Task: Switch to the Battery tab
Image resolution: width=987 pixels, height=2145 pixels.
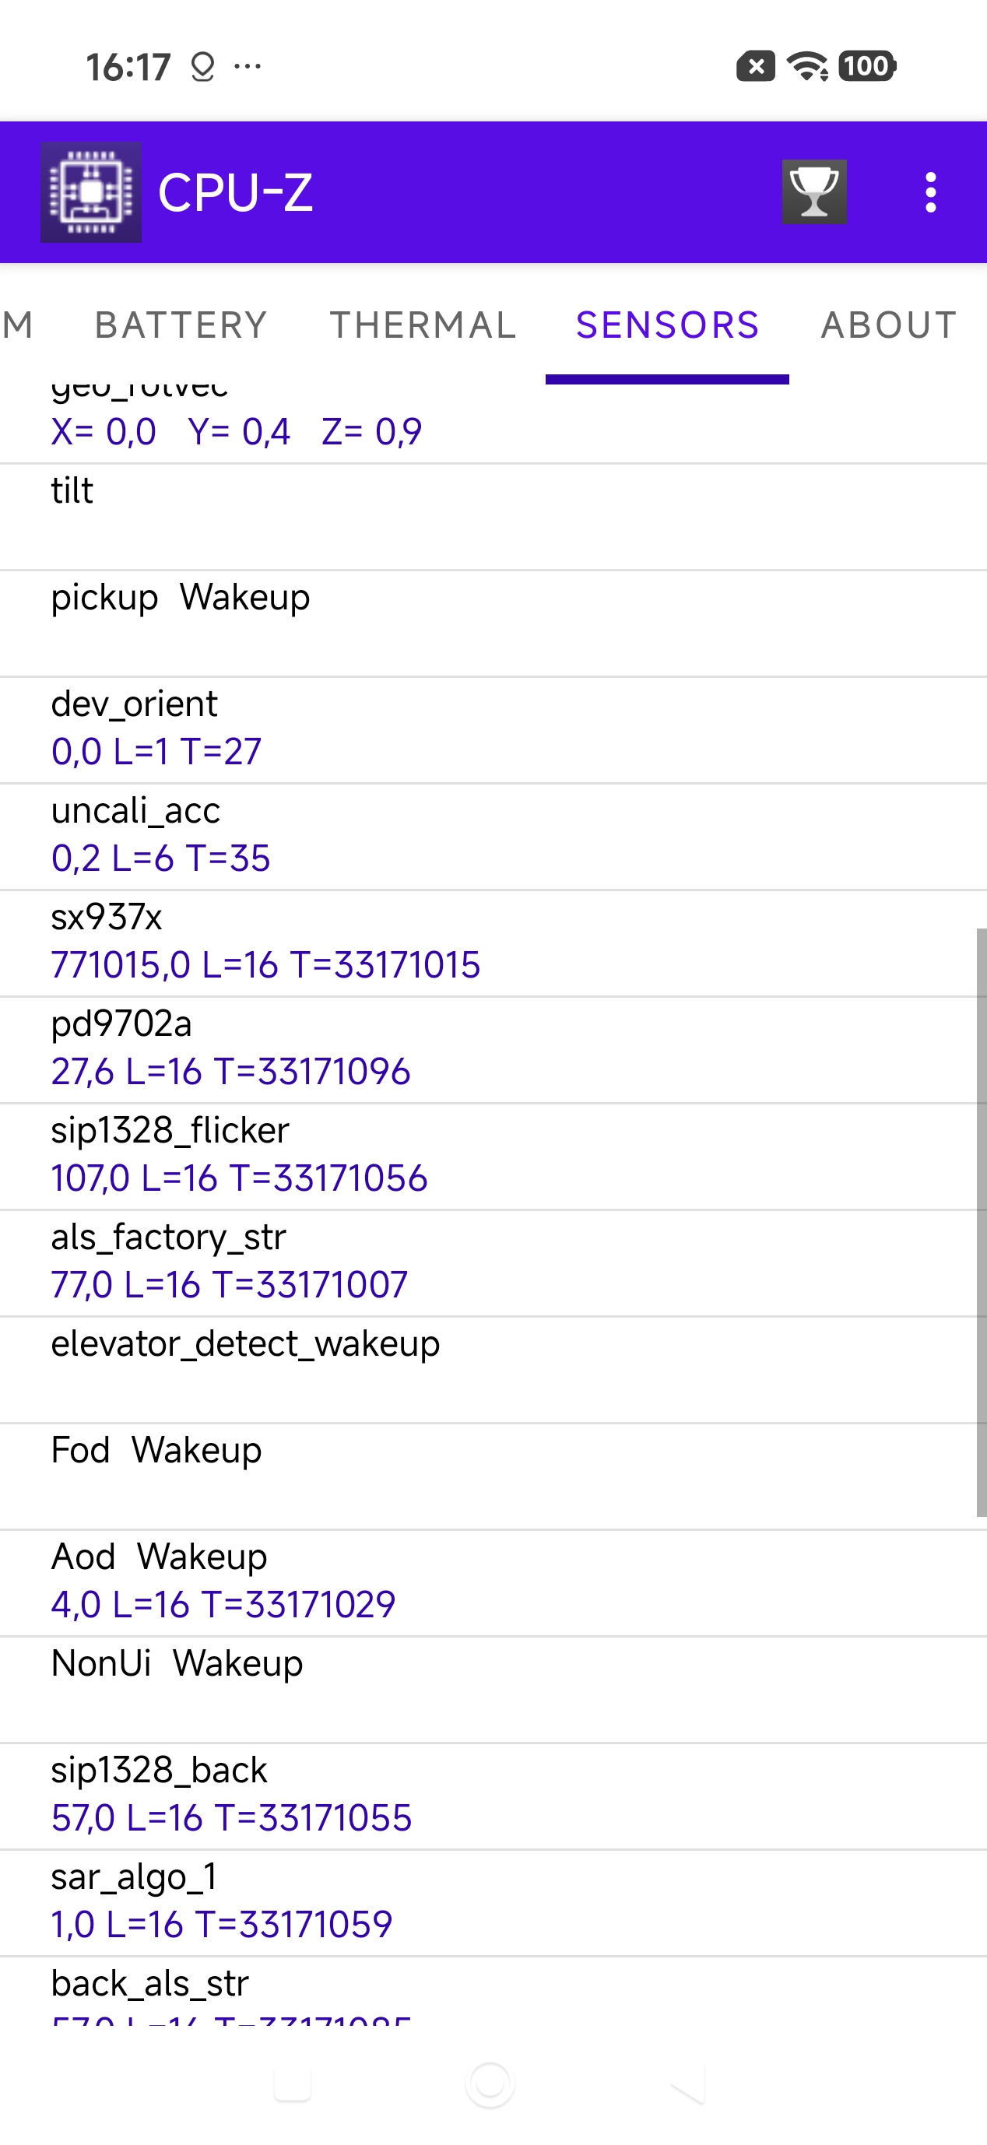Action: pyautogui.click(x=181, y=325)
